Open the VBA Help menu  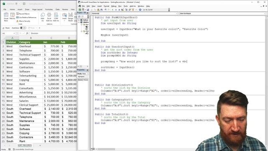(148, 6)
